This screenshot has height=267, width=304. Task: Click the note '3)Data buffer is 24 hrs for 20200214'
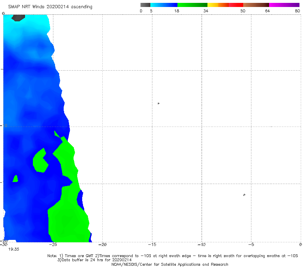94,260
